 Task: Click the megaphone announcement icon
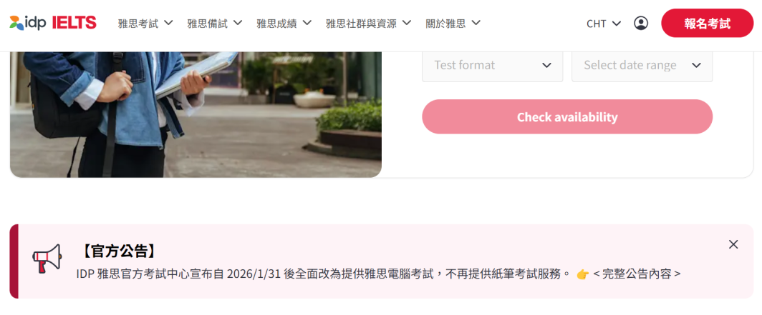click(47, 259)
